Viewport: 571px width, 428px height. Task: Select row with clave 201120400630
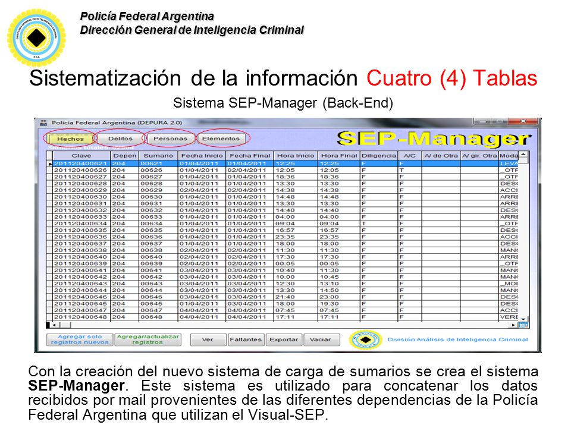(x=283, y=197)
